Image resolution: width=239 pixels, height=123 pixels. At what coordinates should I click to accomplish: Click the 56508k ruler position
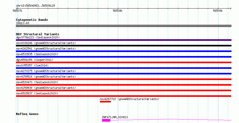pos(118,11)
